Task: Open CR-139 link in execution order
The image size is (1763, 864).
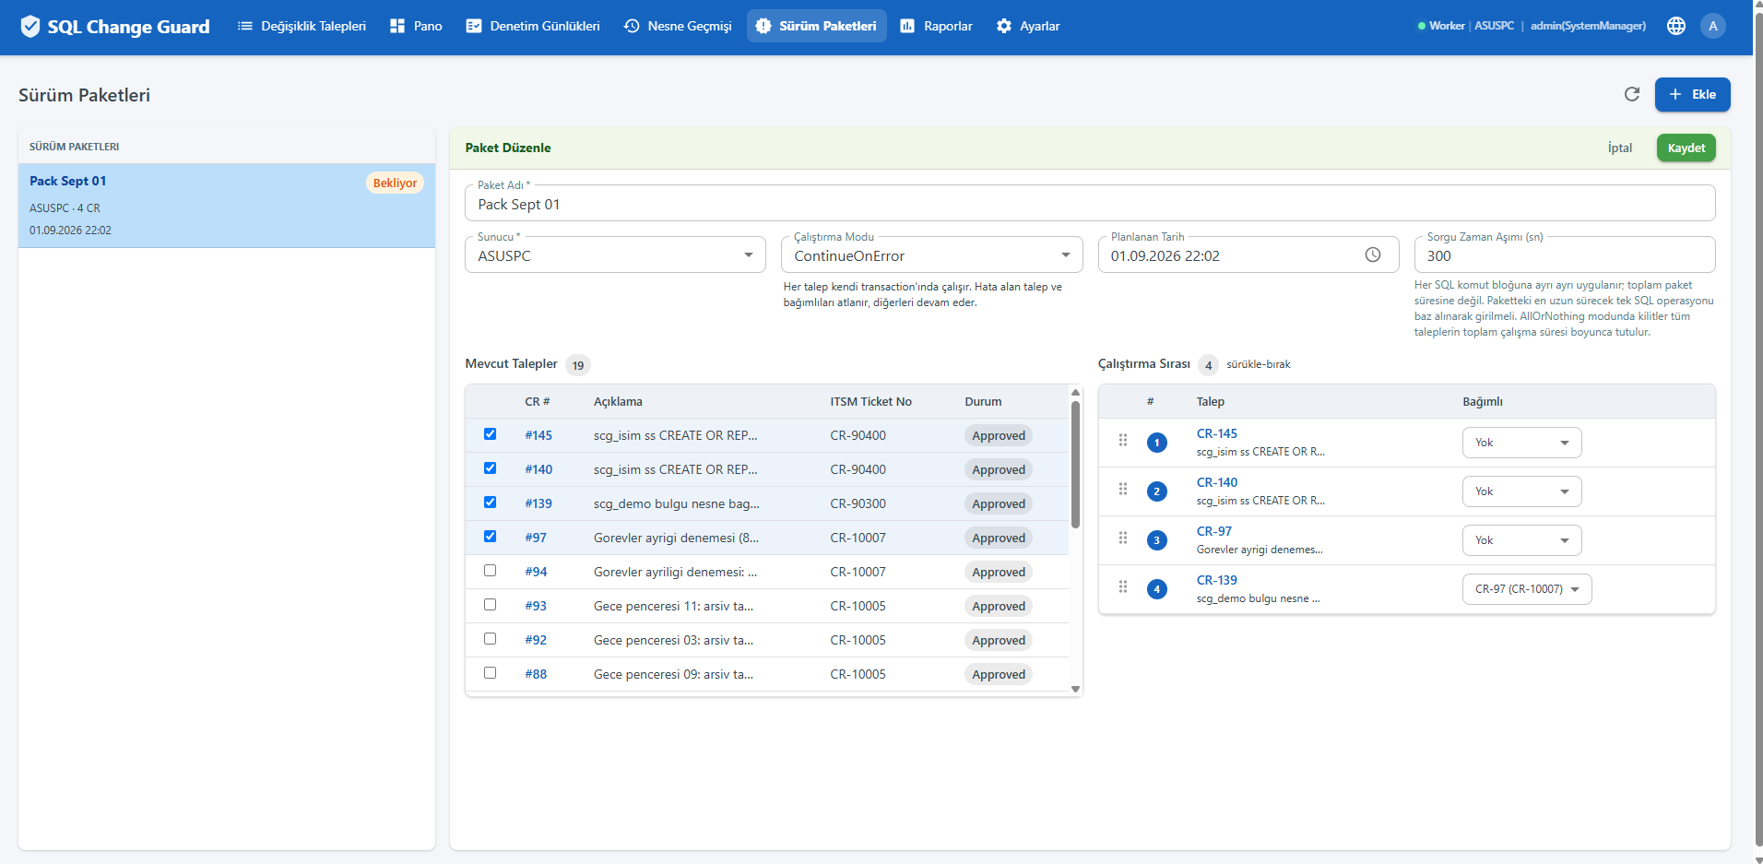Action: pyautogui.click(x=1216, y=580)
